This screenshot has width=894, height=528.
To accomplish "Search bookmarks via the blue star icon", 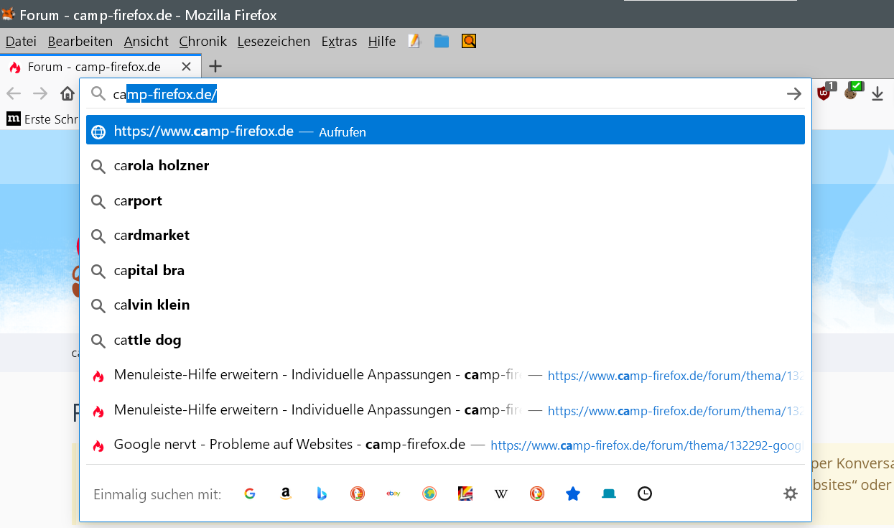I will (572, 494).
